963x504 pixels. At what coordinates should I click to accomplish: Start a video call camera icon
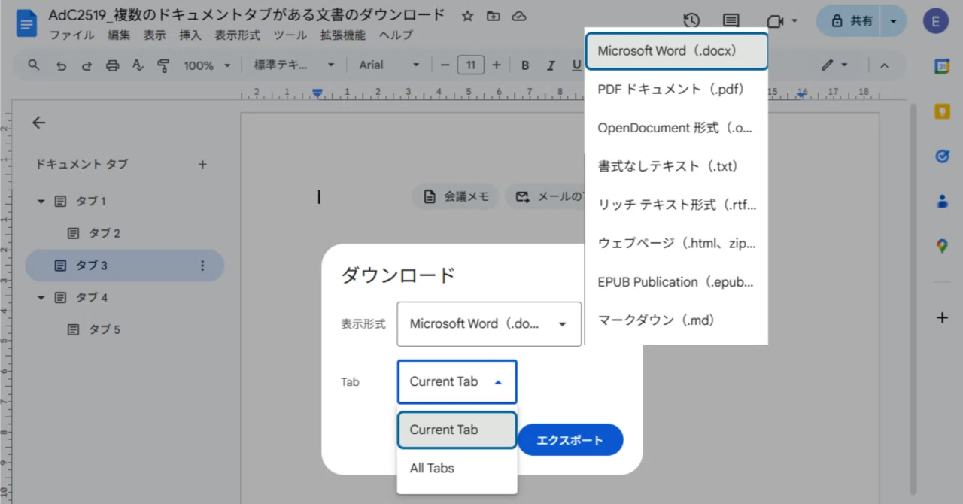click(x=775, y=21)
